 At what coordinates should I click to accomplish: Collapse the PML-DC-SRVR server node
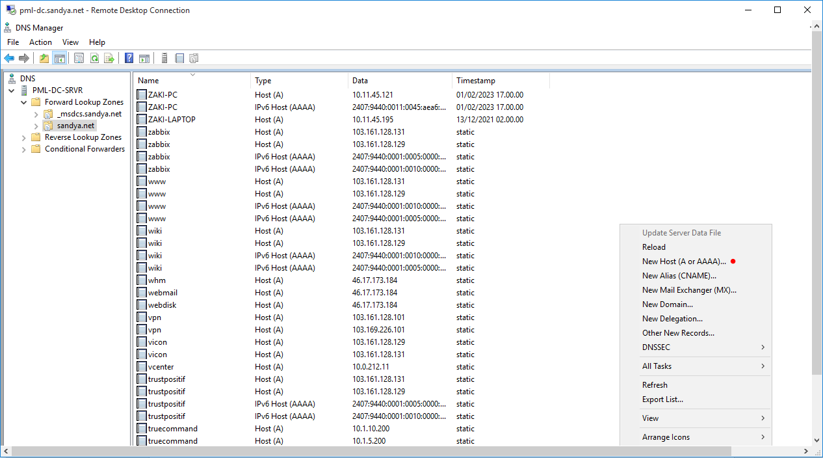click(x=12, y=90)
